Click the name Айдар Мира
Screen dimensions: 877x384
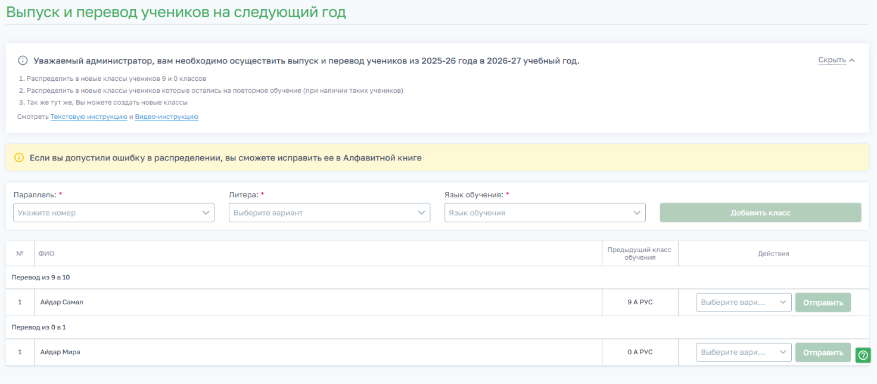pyautogui.click(x=60, y=352)
